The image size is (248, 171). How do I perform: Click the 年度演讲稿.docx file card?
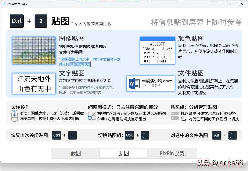[151, 83]
